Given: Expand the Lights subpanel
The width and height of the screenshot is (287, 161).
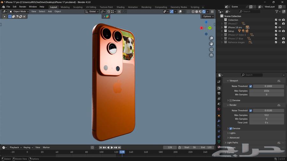Looking at the screenshot, I should (228, 133).
